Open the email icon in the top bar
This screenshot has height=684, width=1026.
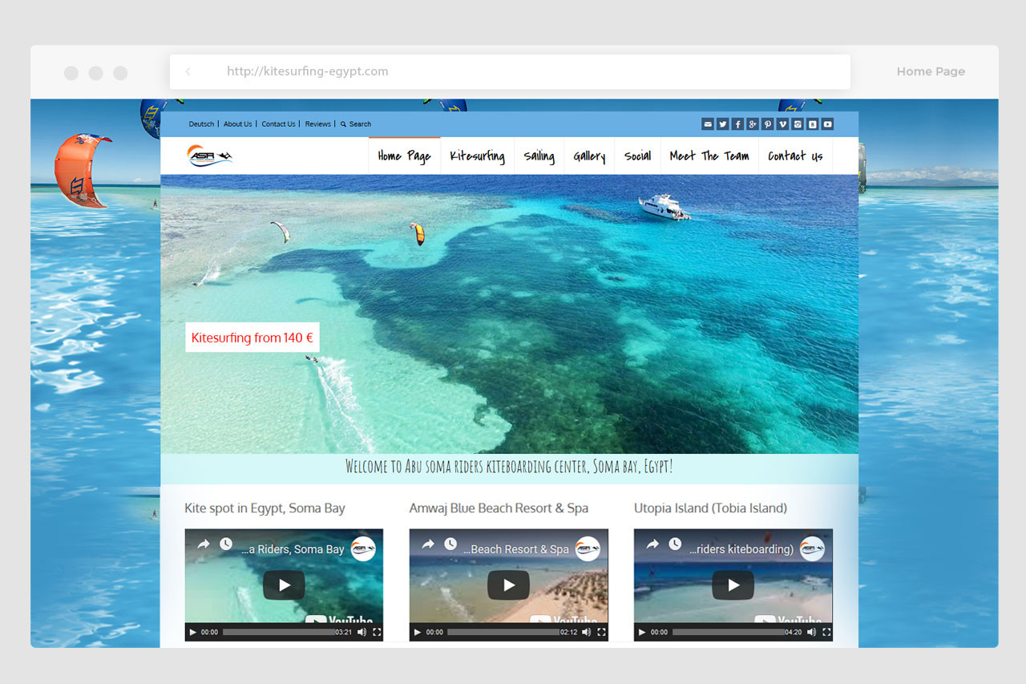point(708,124)
